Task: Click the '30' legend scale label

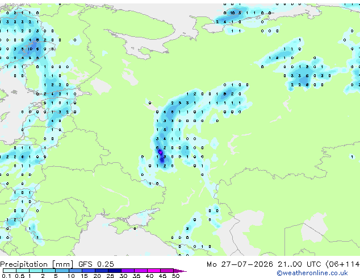Action: tap(123, 276)
